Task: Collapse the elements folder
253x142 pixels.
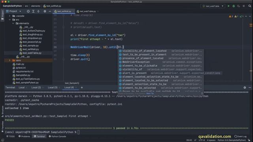Action: click(x=13, y=23)
